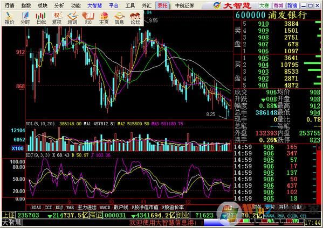Open the 培训 training icon
Screen dimensions: 323x228
tap(72, 18)
